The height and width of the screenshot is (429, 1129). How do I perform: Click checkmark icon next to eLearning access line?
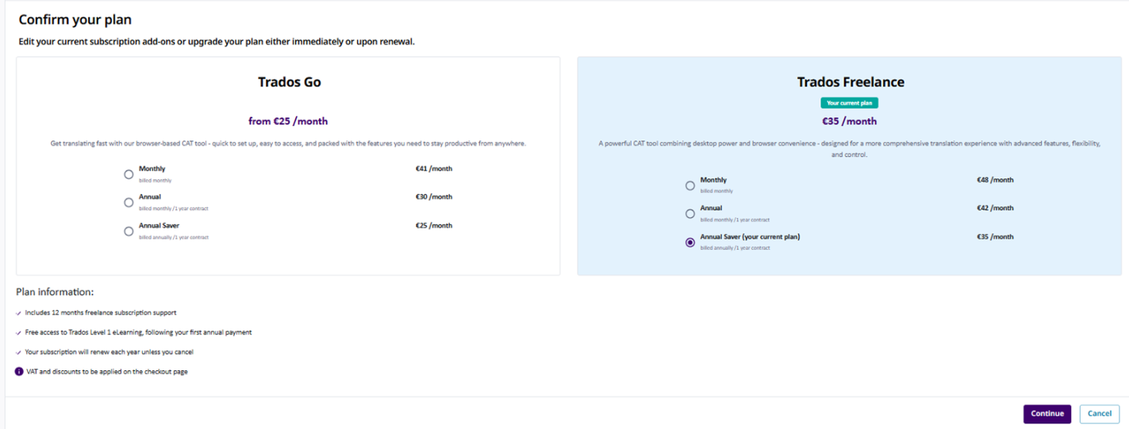[x=19, y=333]
